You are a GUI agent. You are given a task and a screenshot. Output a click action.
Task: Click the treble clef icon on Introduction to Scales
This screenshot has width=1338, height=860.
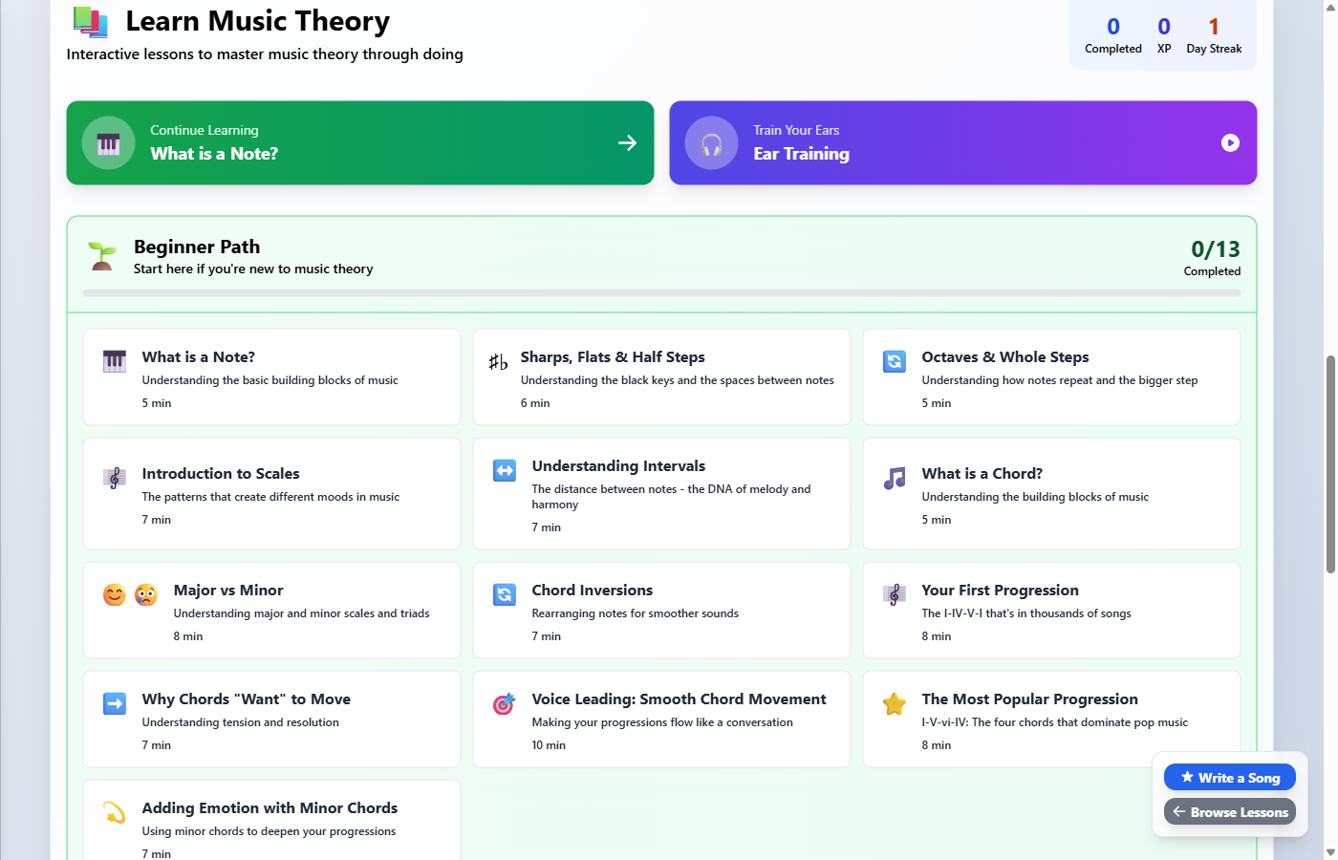coord(114,478)
